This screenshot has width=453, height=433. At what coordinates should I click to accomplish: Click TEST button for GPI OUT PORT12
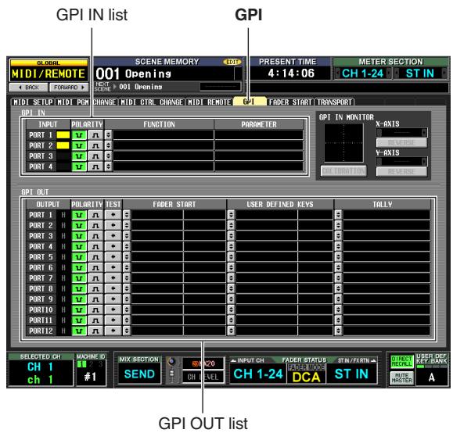pos(113,331)
